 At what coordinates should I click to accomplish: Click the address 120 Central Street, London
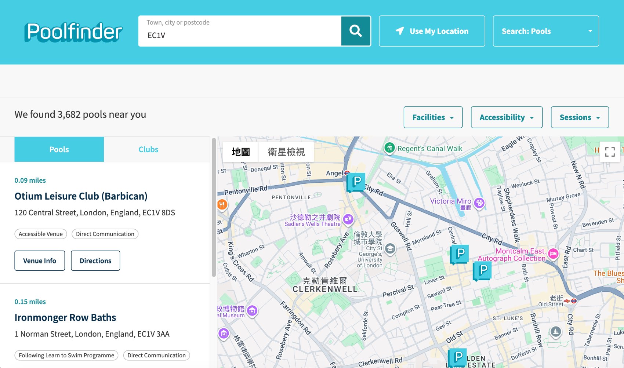[95, 212]
